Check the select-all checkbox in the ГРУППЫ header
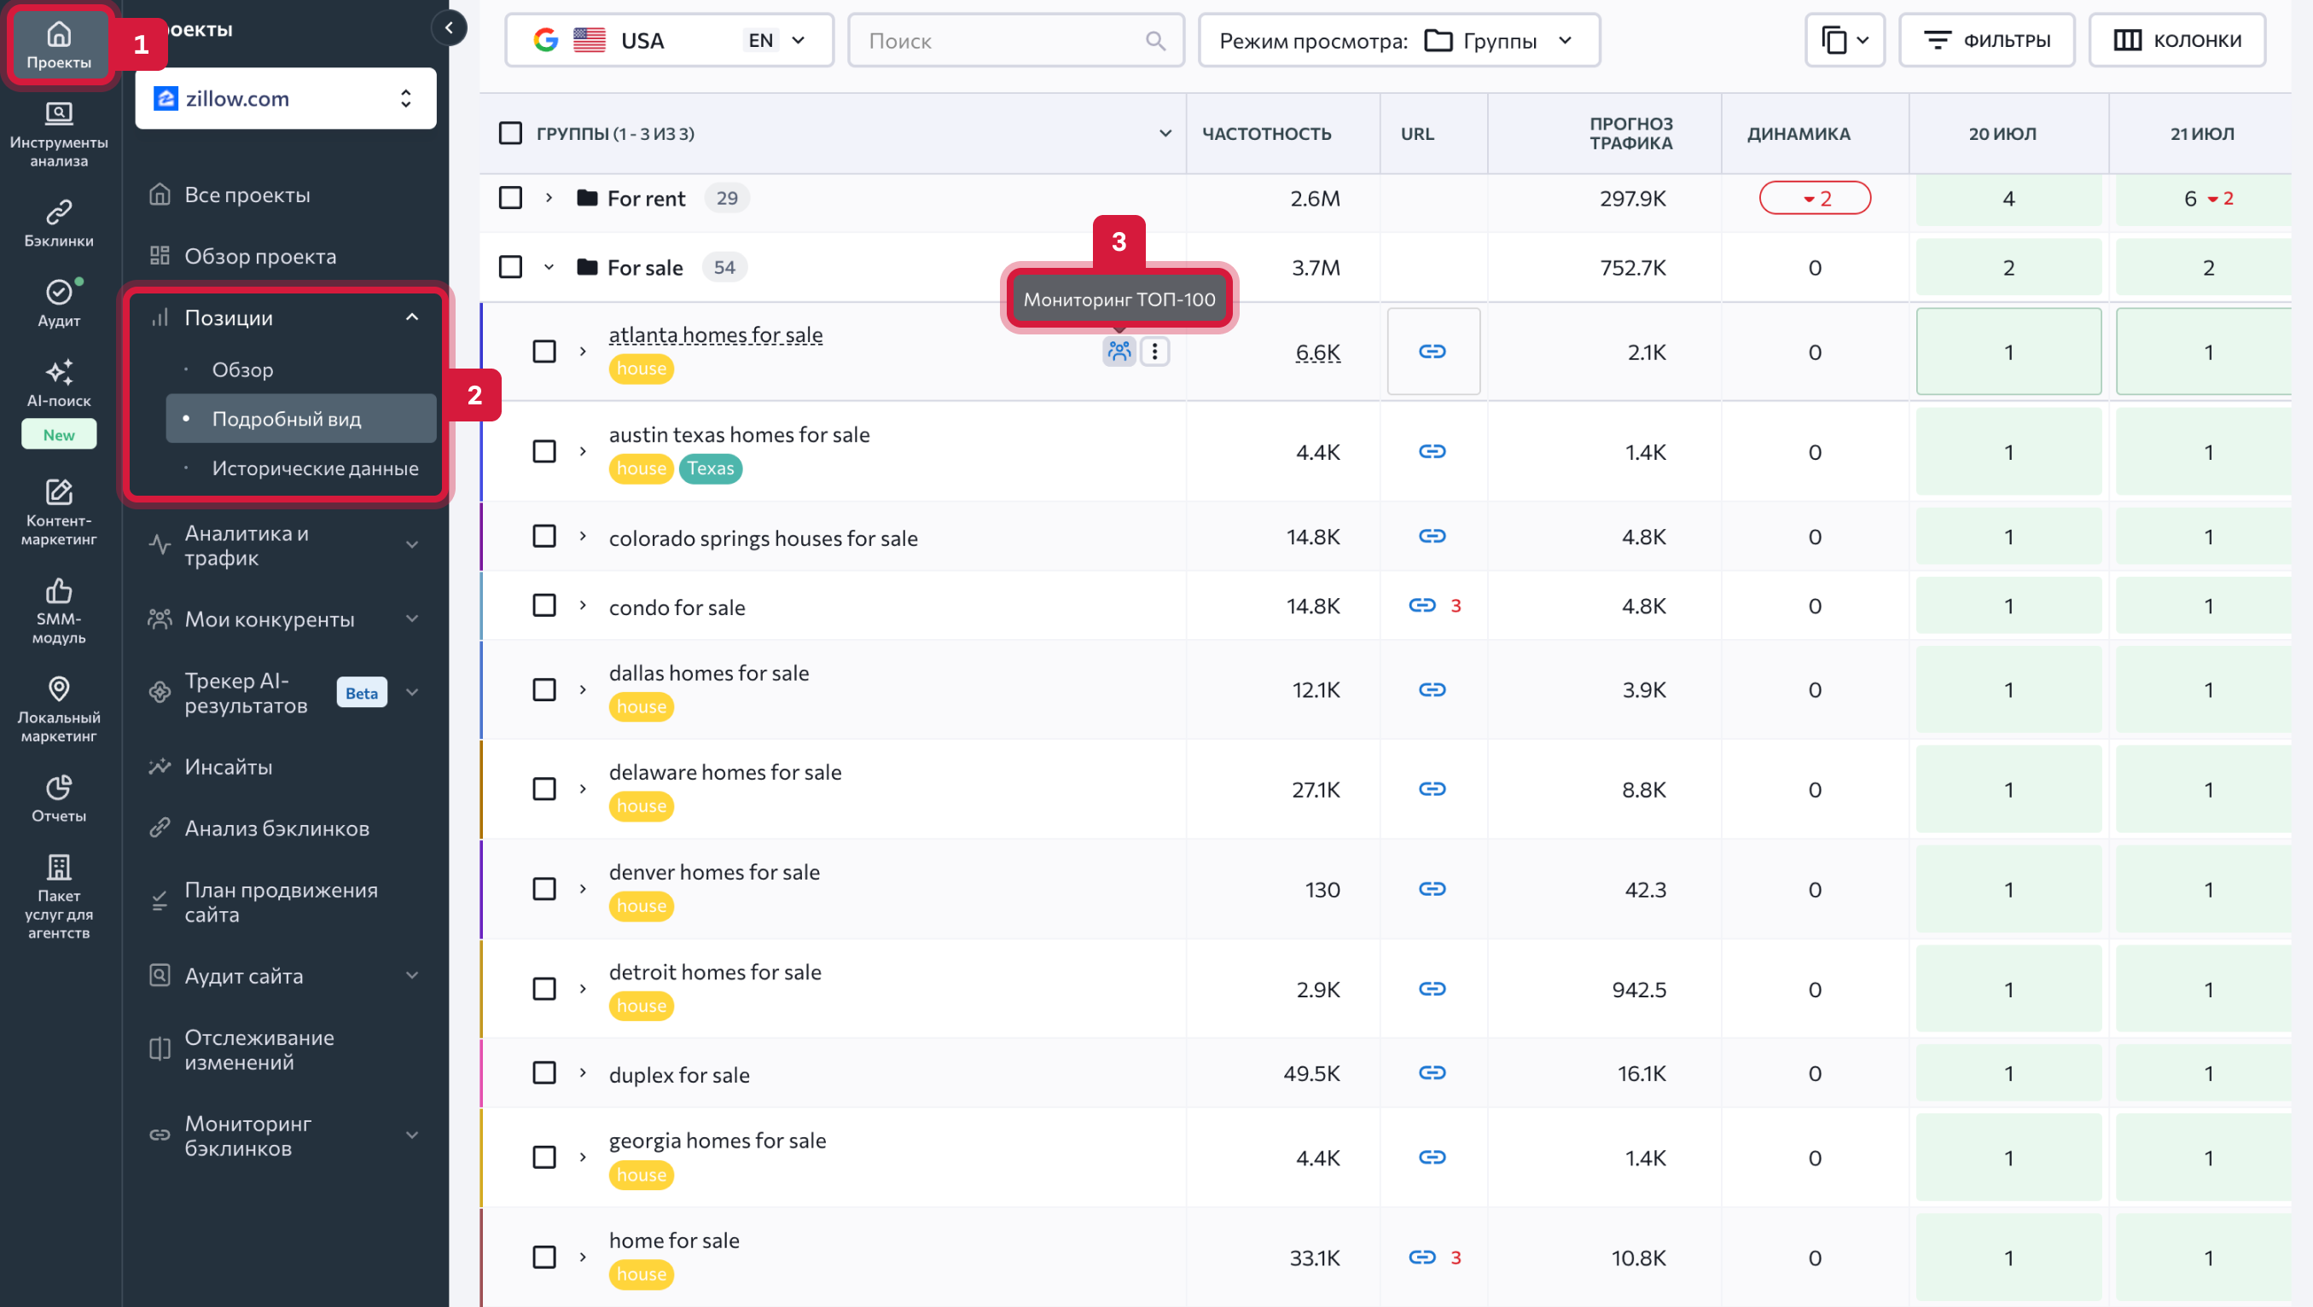Viewport: 2313px width, 1307px height. click(x=509, y=132)
